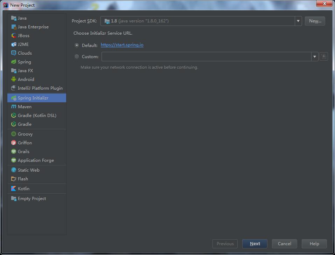Select Grails label in list
Viewport: 335px width, 255px height.
pyautogui.click(x=23, y=152)
